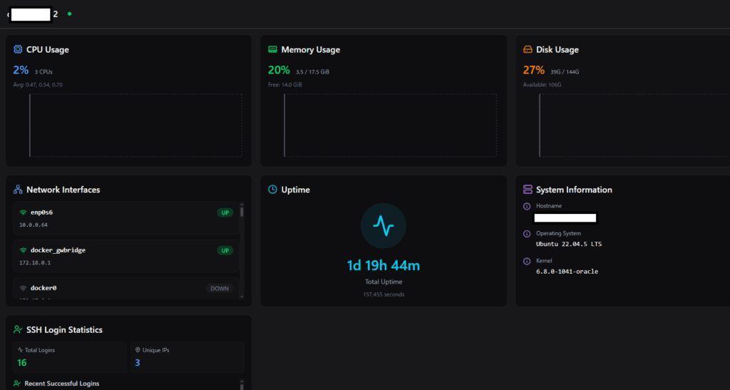Click the Uptime clock icon
The image size is (730, 390).
tap(272, 190)
